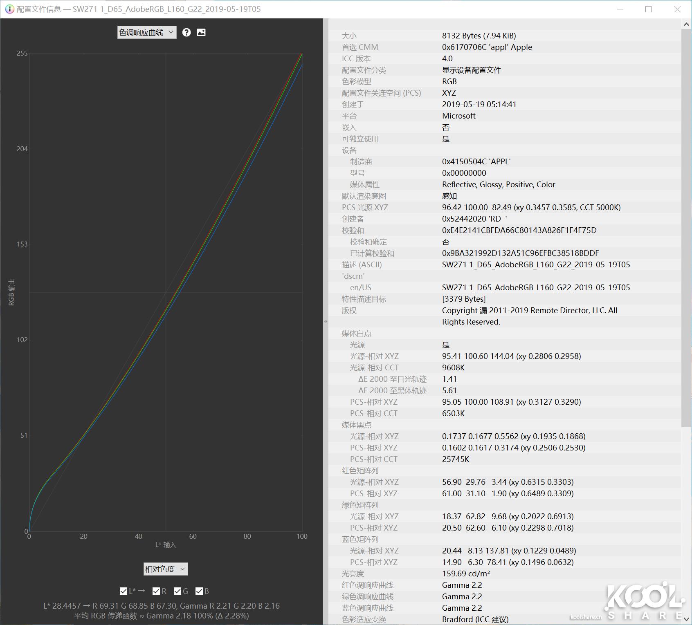Disable the G curve checkbox
The image size is (692, 625).
click(177, 591)
